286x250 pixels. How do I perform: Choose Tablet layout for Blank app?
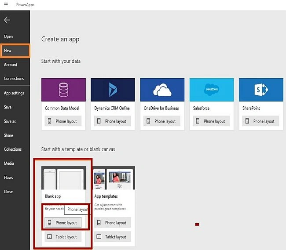(63, 237)
